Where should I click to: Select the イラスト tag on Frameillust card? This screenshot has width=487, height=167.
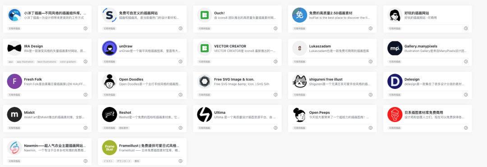coord(108,161)
